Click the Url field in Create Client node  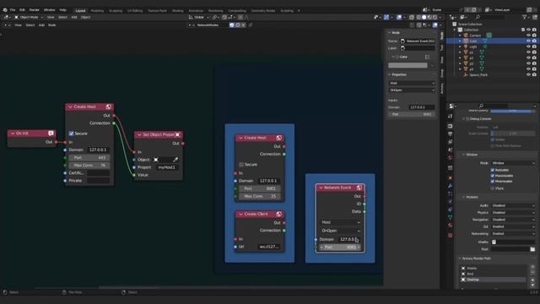(269, 247)
